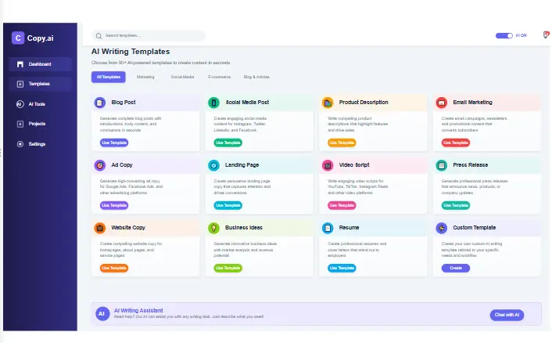
Task: Click the Copy.ai logo icon
Action: (18, 38)
